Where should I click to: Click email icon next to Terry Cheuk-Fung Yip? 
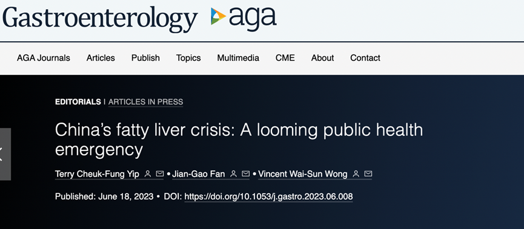point(159,174)
